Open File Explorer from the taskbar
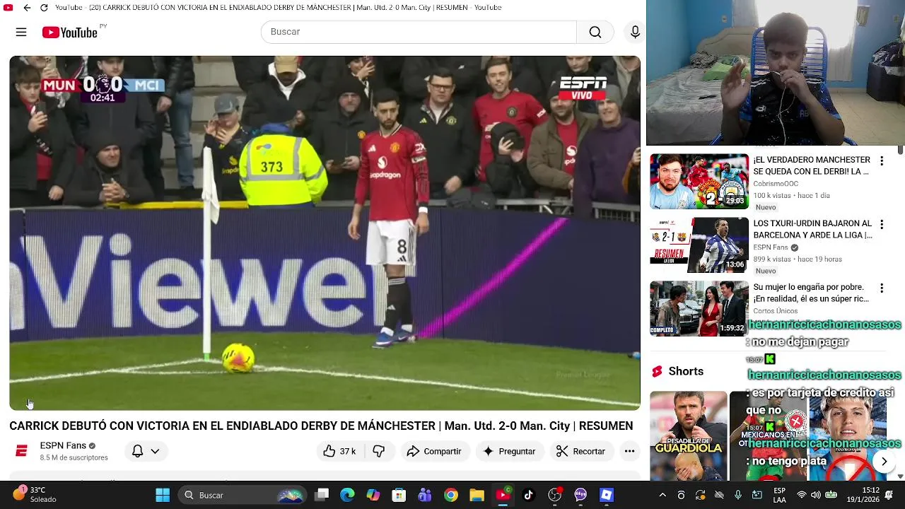905x509 pixels. coord(477,495)
